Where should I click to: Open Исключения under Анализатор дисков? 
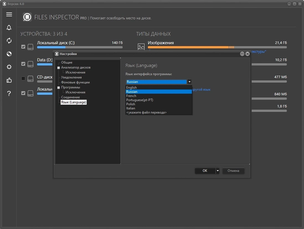[75, 72]
